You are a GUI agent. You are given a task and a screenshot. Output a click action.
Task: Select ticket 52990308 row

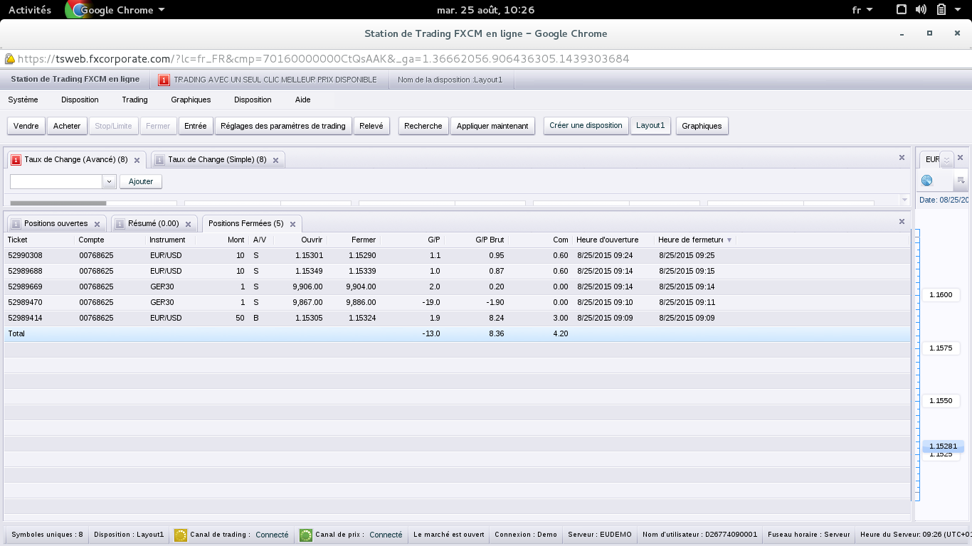click(x=457, y=256)
